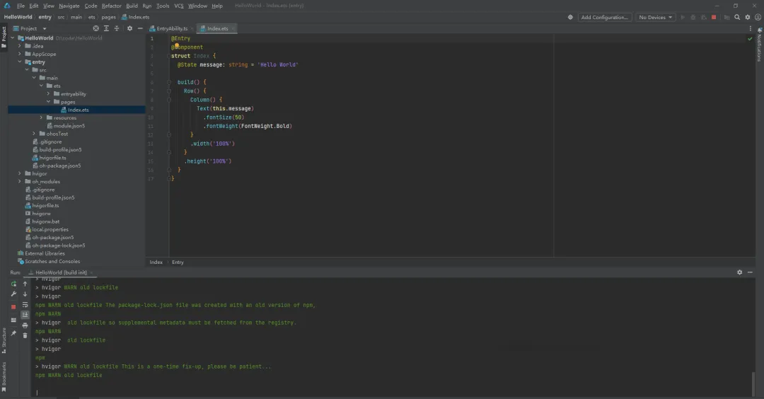This screenshot has height=399, width=764.
Task: Clear all Run console output with trash icon
Action: [x=25, y=335]
